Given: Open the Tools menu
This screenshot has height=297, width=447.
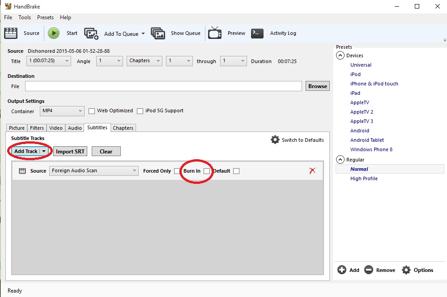Looking at the screenshot, I should click(x=25, y=17).
